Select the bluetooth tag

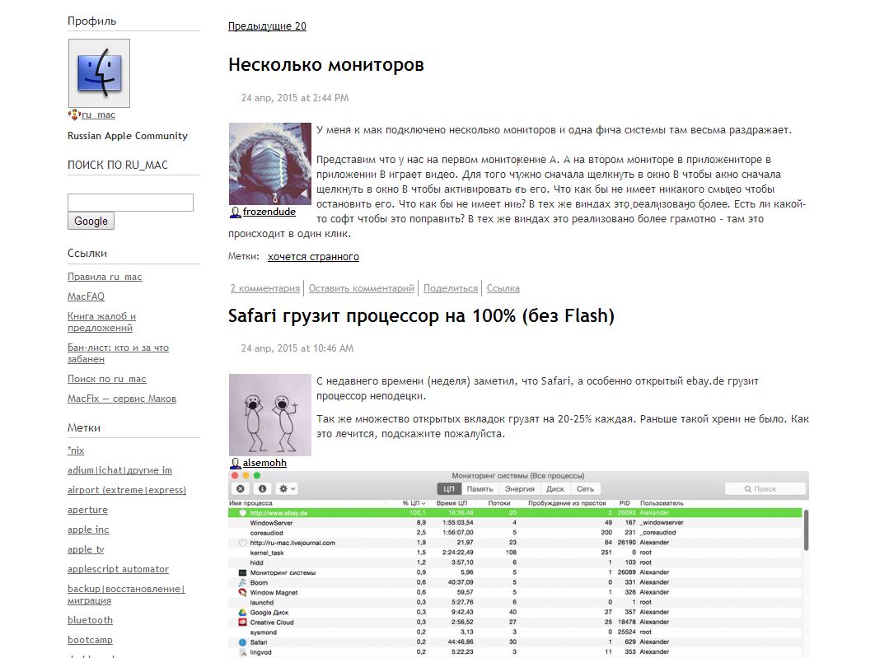[90, 620]
